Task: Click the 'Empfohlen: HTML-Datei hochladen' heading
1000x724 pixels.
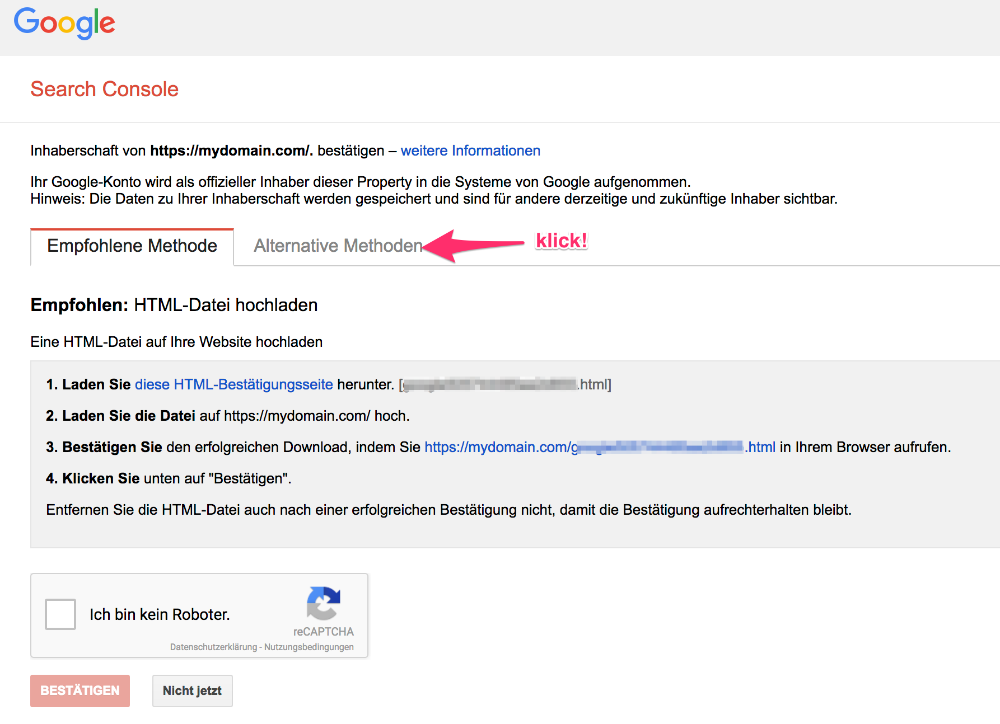Action: click(174, 305)
